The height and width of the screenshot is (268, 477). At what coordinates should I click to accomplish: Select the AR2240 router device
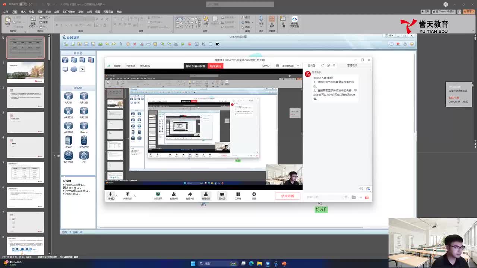click(84, 113)
